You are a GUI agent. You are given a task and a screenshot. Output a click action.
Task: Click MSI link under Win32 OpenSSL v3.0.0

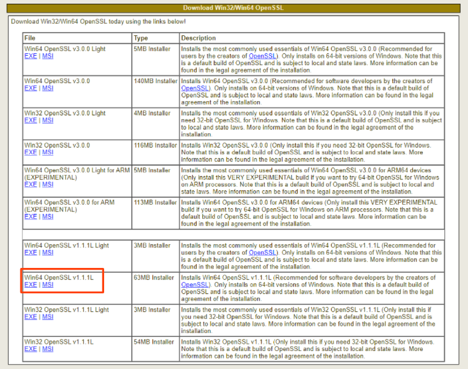[x=48, y=153]
